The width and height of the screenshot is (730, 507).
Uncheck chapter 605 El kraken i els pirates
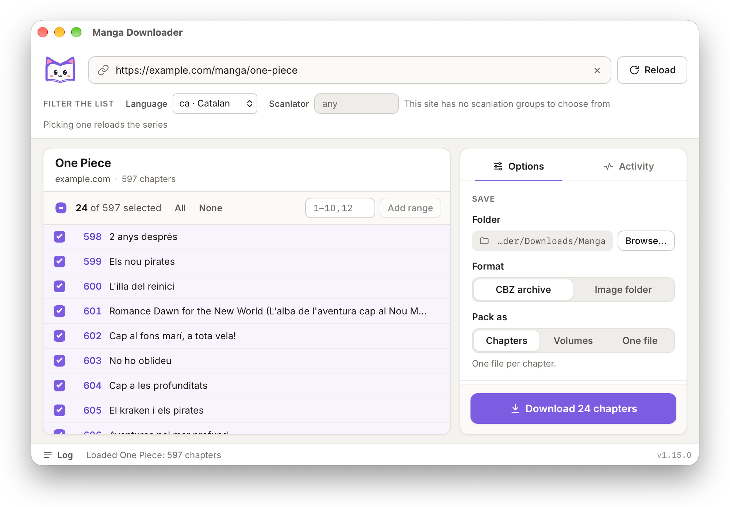point(59,410)
